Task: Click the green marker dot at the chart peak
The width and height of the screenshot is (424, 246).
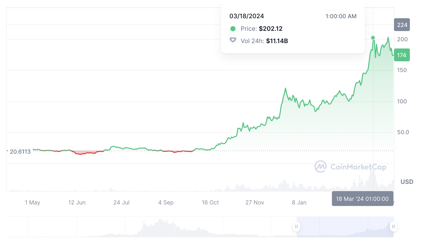Action: pos(373,37)
